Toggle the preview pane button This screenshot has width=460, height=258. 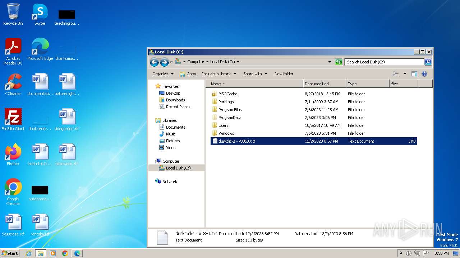click(414, 74)
